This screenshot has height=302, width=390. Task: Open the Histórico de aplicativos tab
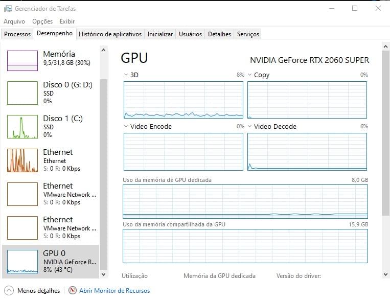[x=110, y=34]
